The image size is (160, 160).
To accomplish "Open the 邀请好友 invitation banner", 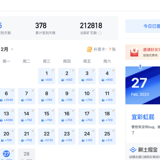I will coord(143,52).
